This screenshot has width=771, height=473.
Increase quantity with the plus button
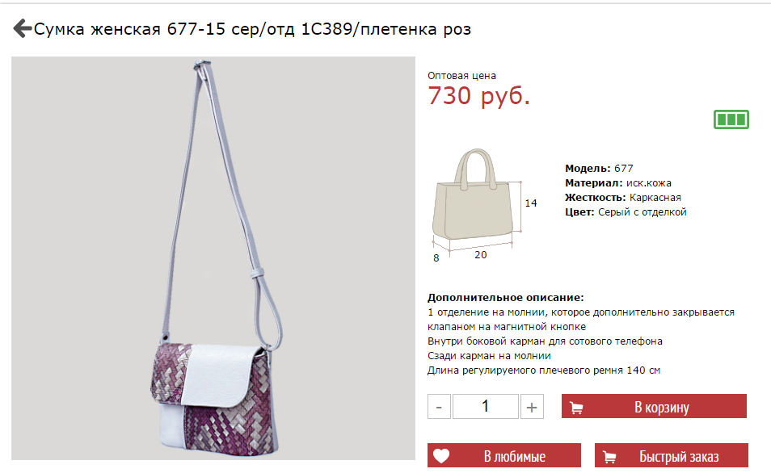pyautogui.click(x=532, y=407)
